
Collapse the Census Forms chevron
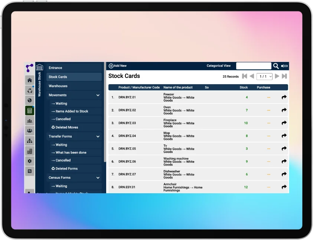click(x=98, y=178)
